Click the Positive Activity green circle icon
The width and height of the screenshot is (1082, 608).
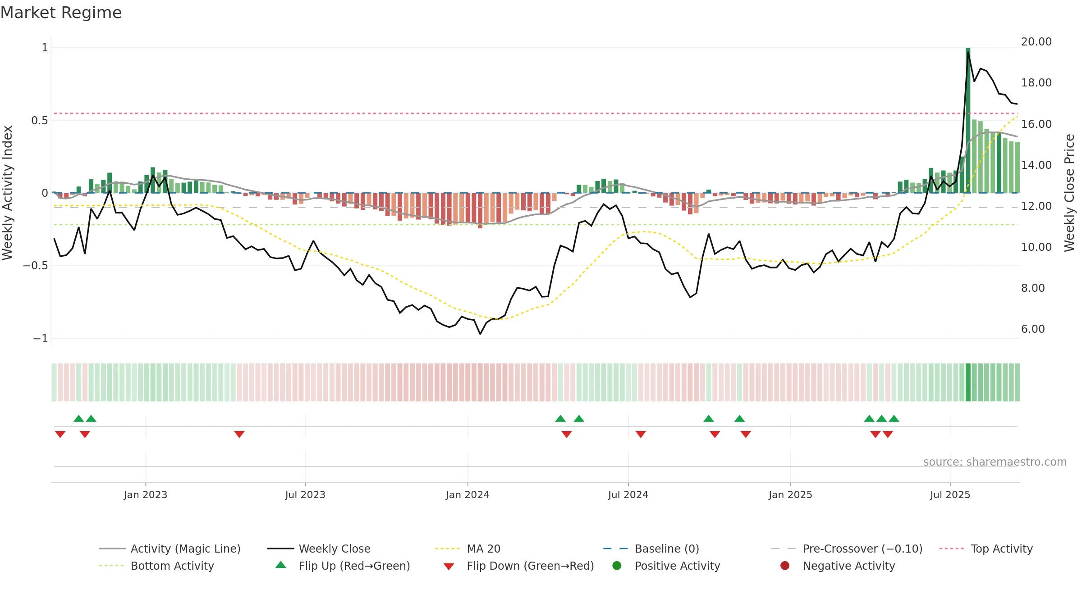617,566
